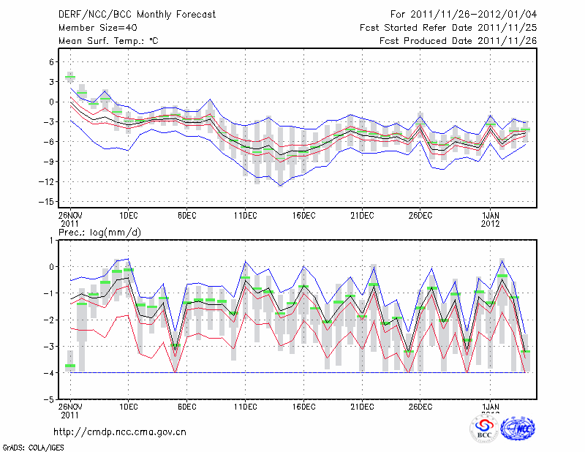Click 1JAN 2012 label under temperature chart
Viewport: 585px width, 452px height.
click(491, 219)
